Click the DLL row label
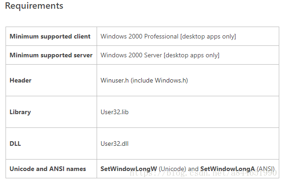Viewport: 282px width, 182px height. tap(15, 143)
